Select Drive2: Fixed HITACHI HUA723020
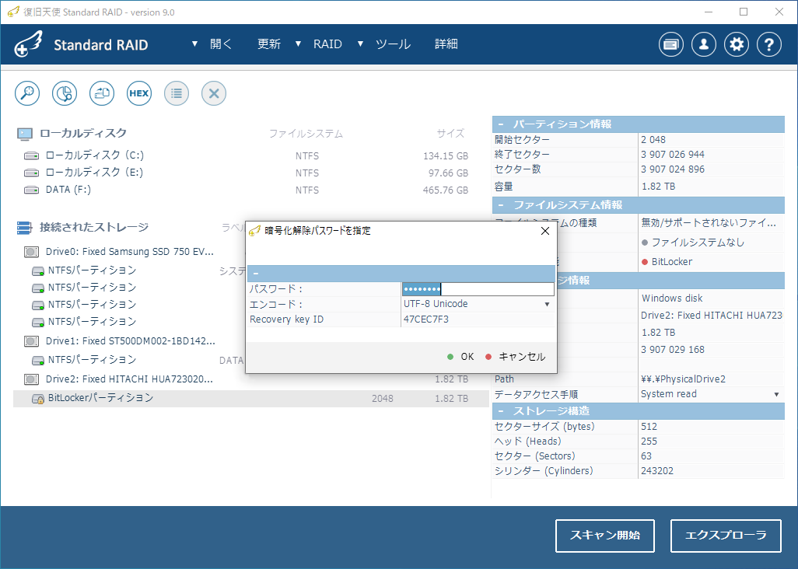Screen dimensions: 798x569 click(x=129, y=379)
